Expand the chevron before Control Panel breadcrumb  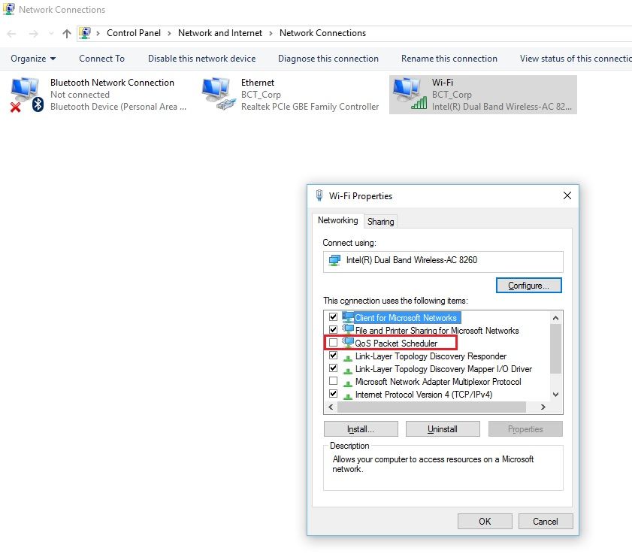[x=98, y=34]
